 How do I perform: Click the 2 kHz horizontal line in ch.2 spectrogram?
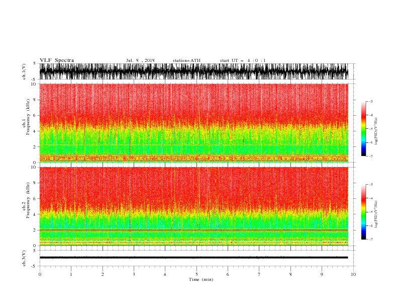(x=193, y=230)
